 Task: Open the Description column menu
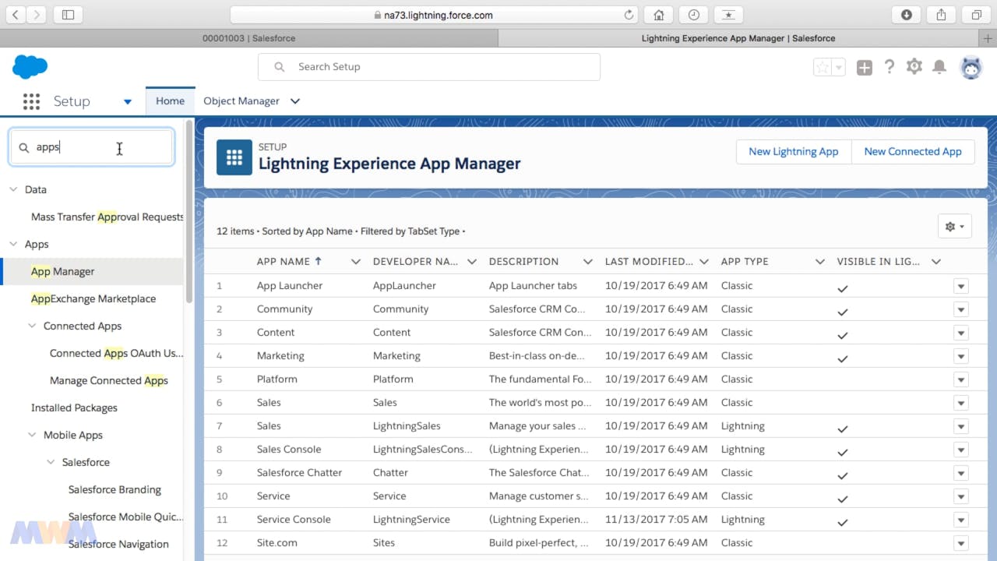587,262
